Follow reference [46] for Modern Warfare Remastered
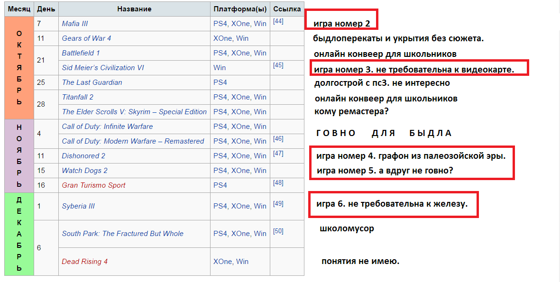The width and height of the screenshot is (560, 282). pos(278,138)
